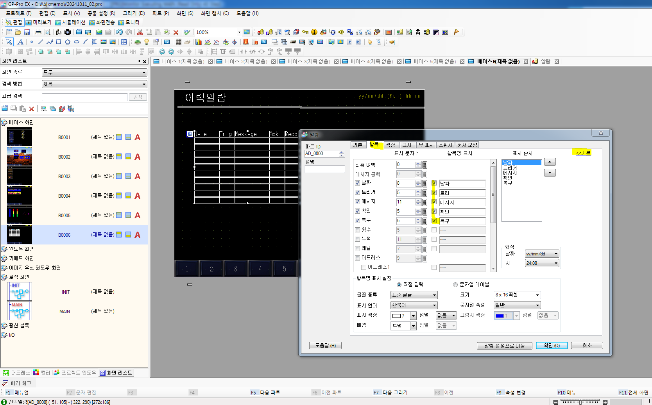Switch to the 기본 tab in alarm dialog
The width and height of the screenshot is (652, 405).
358,145
